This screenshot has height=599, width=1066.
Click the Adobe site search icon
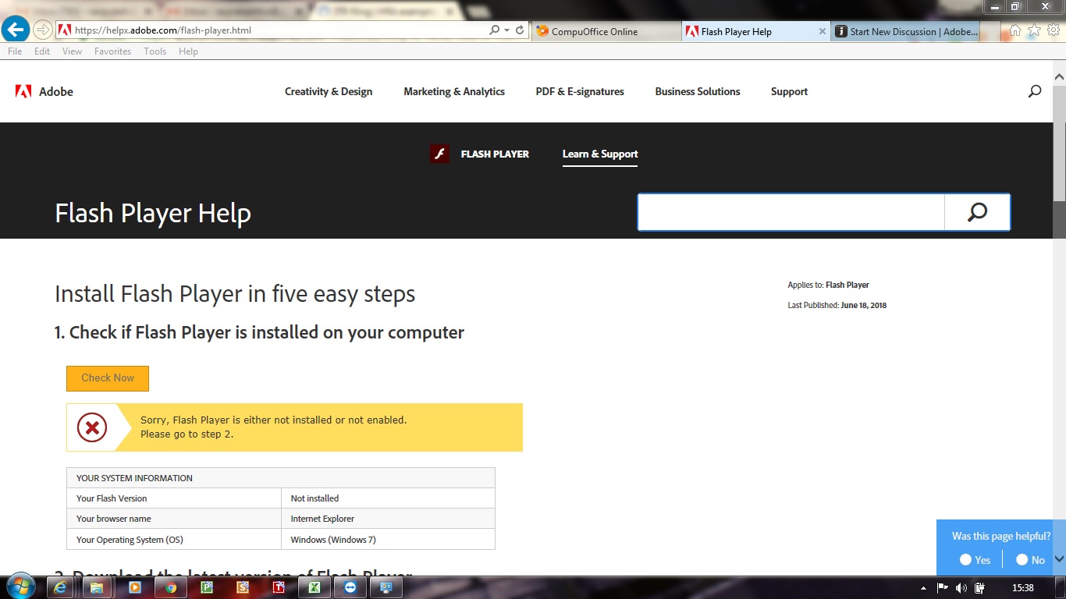tap(1035, 91)
